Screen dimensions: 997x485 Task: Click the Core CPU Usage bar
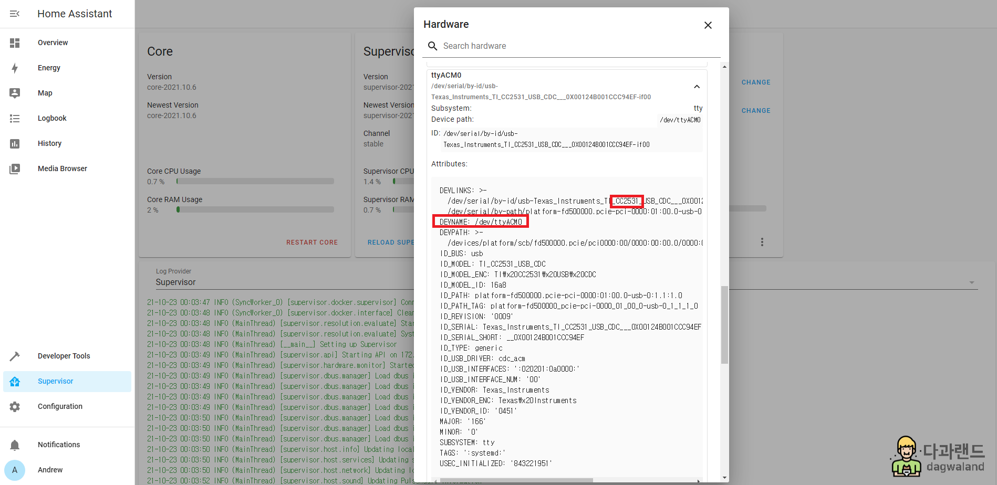[x=255, y=181]
